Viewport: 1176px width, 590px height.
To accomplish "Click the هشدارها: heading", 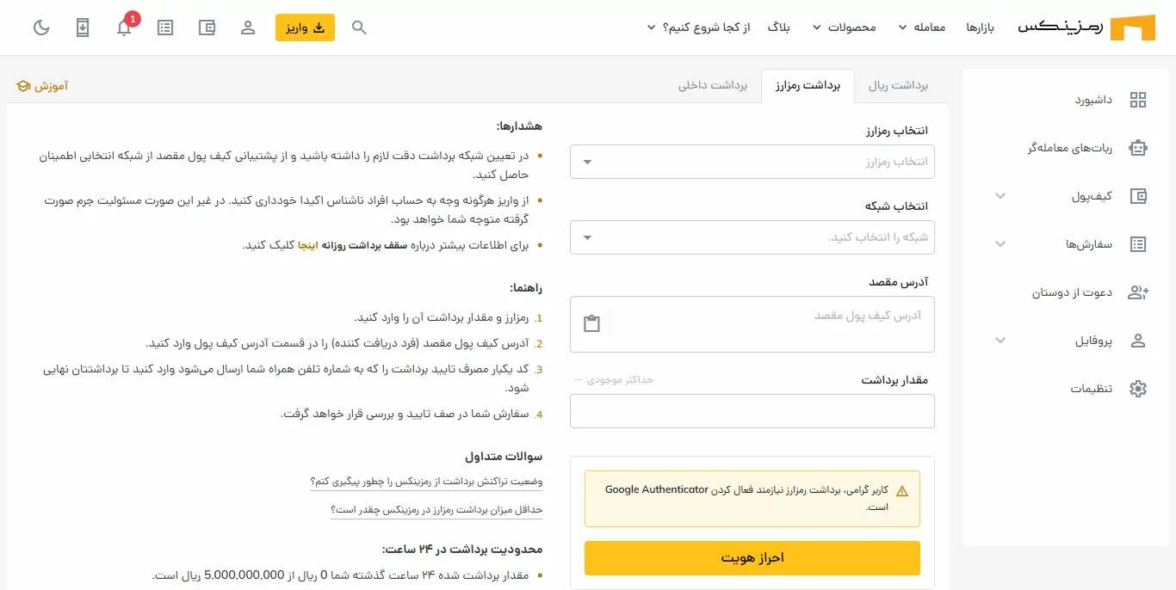I will click(x=519, y=126).
